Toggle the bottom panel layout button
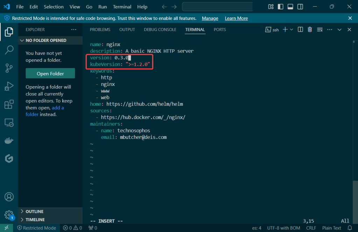358x232 pixels. [290, 7]
